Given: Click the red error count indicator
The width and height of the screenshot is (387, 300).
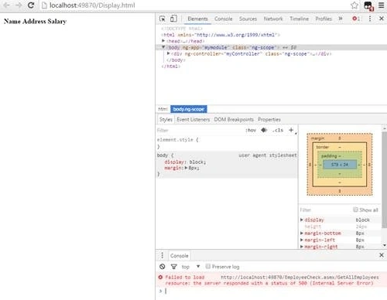Looking at the screenshot, I should [356, 19].
